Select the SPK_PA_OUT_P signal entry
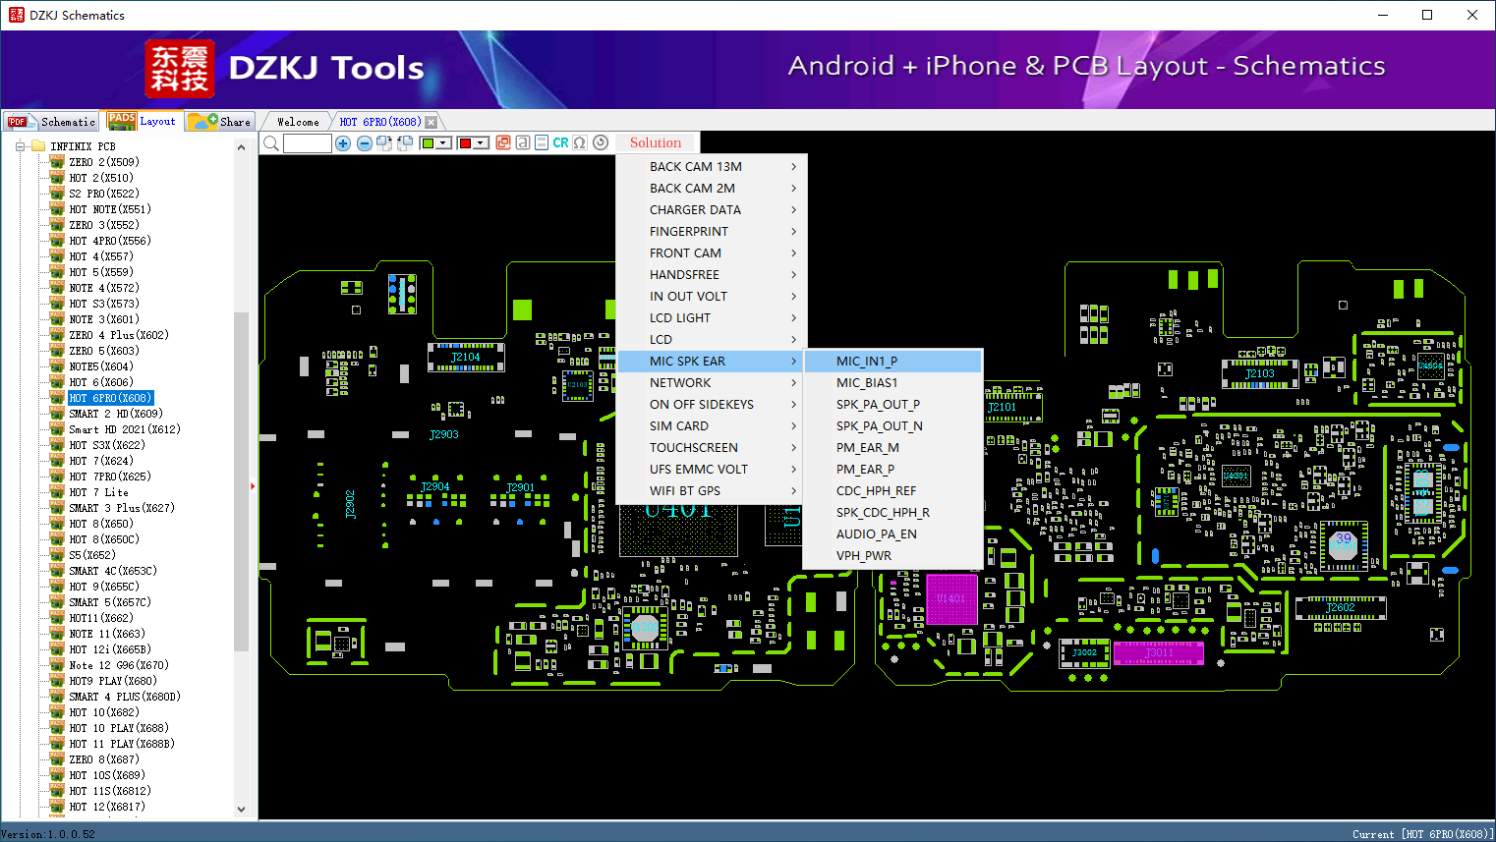 pos(892,405)
